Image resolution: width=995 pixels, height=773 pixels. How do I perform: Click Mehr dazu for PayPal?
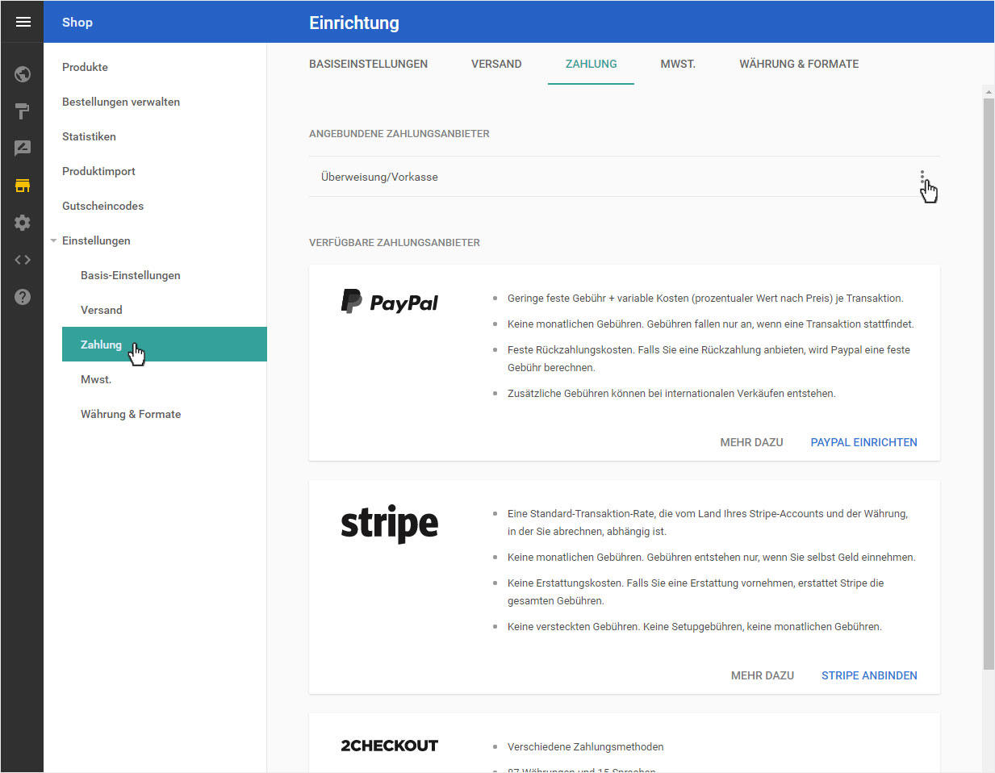(751, 442)
